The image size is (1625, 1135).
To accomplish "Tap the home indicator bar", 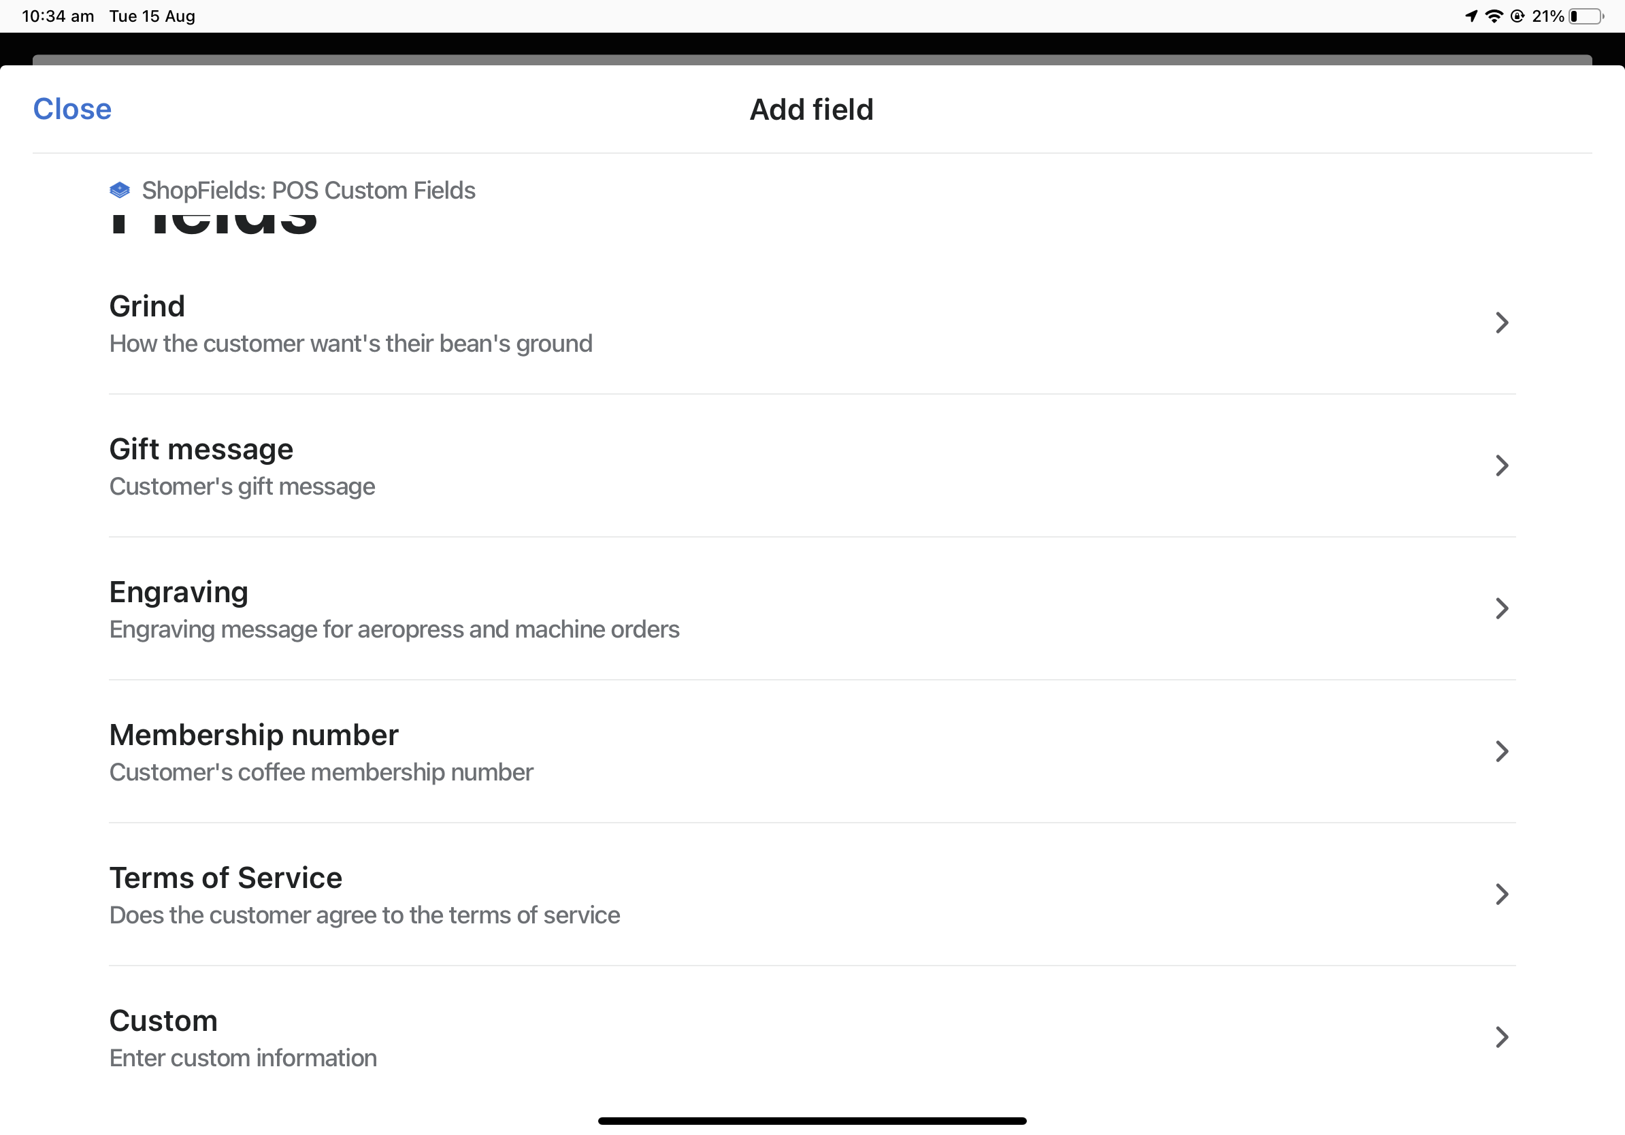I will [812, 1120].
